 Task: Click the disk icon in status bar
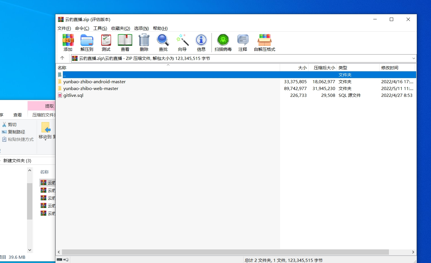click(x=59, y=260)
